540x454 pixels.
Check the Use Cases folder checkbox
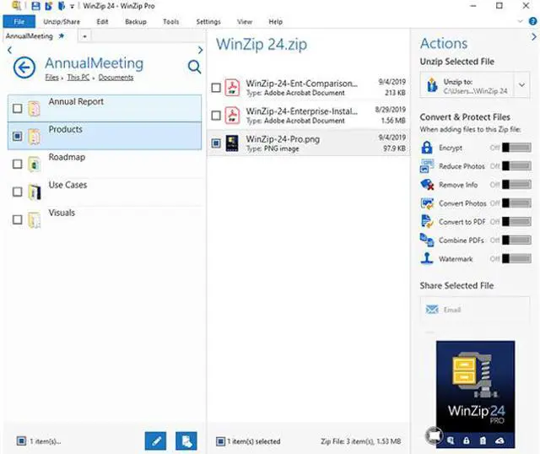coord(17,192)
